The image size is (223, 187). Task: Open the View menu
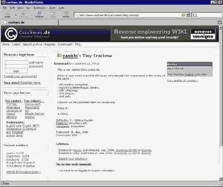pos(21,8)
